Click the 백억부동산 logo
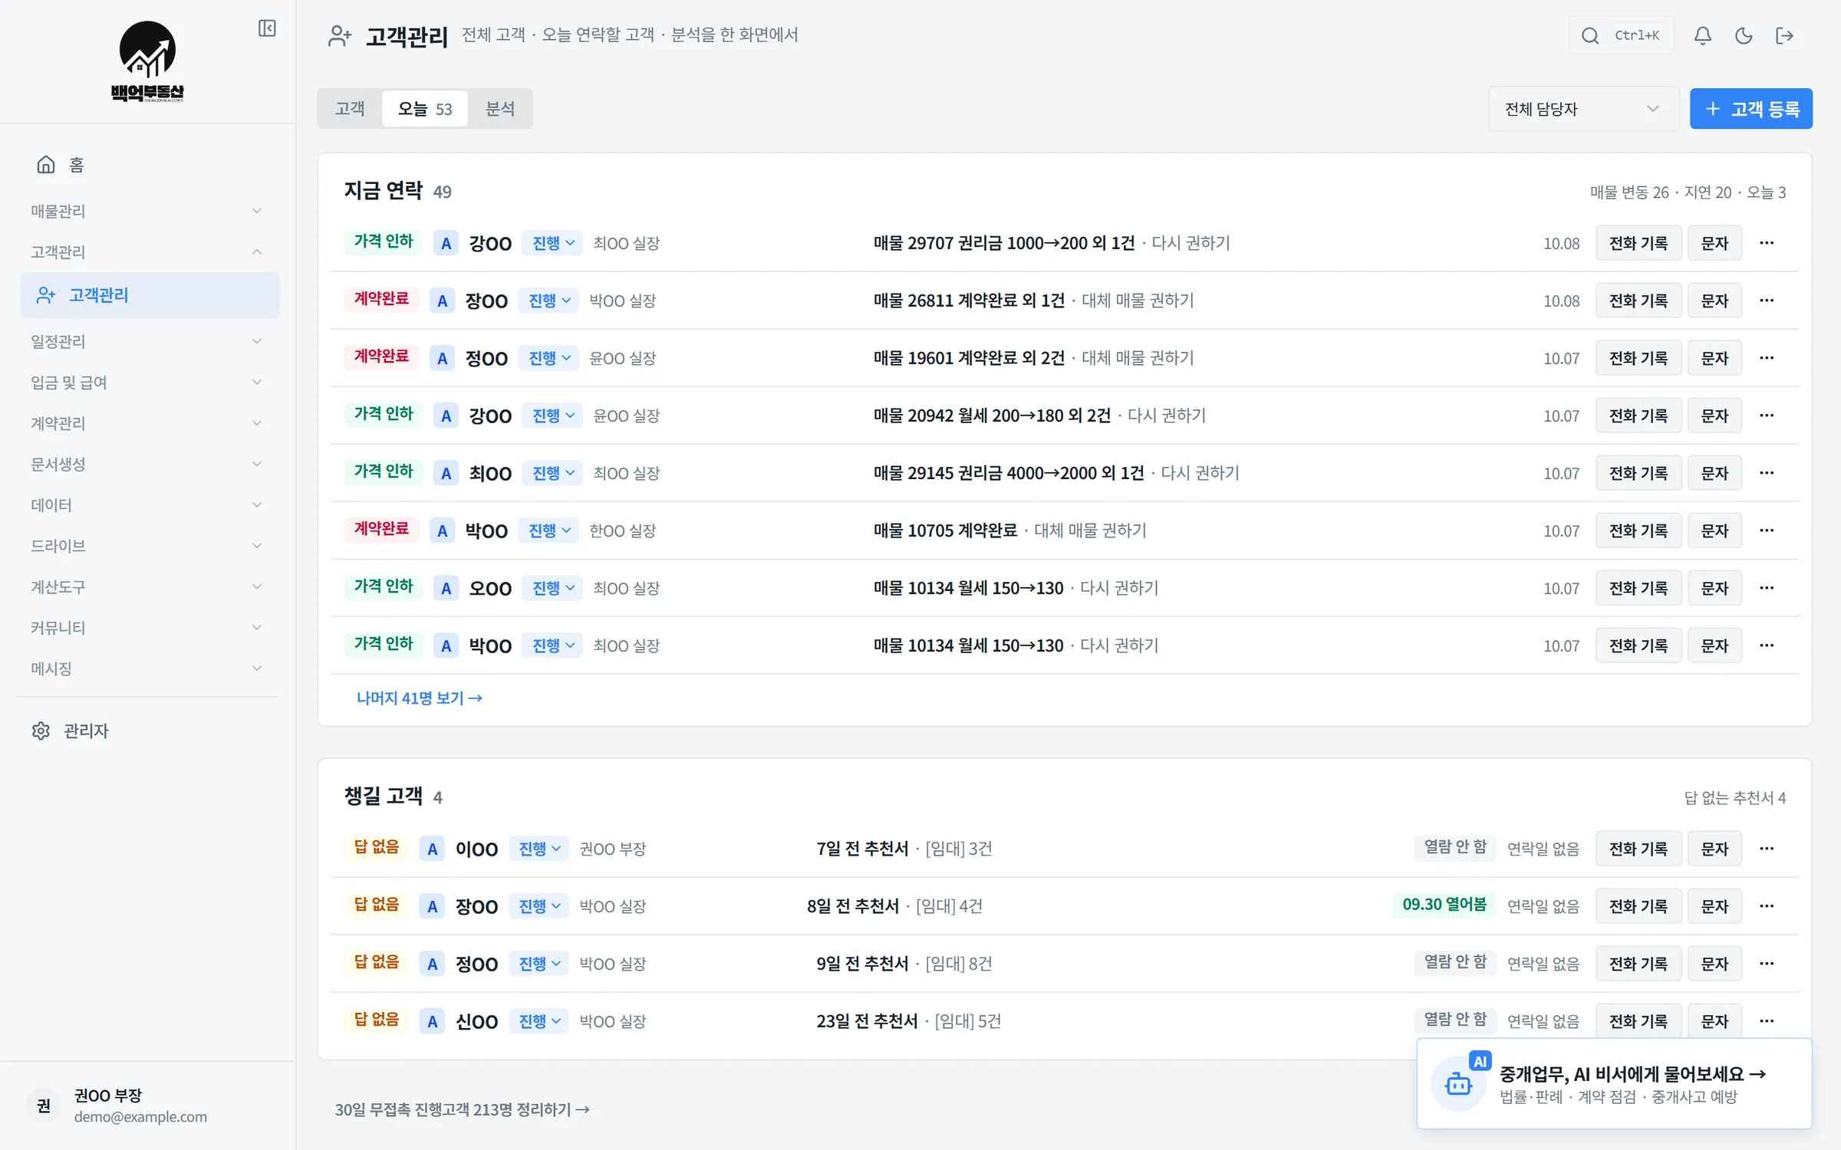 pyautogui.click(x=147, y=61)
